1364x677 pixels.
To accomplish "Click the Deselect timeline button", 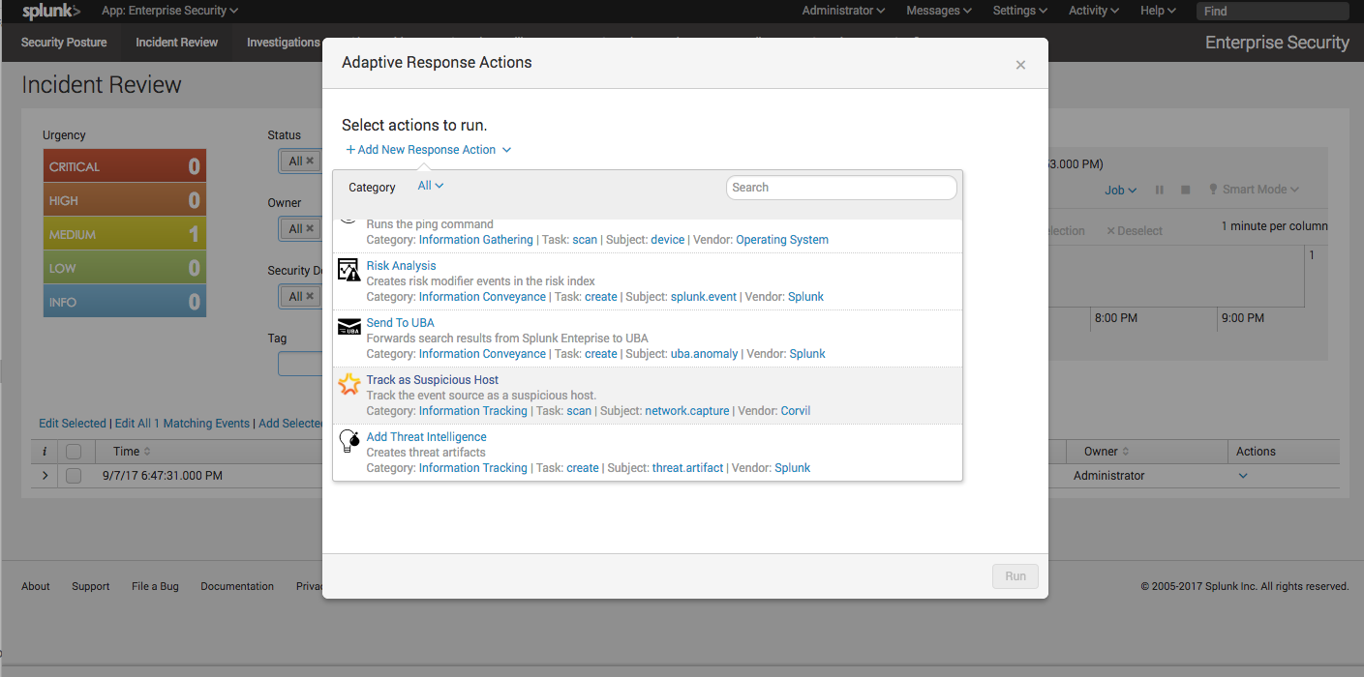I will point(1135,231).
